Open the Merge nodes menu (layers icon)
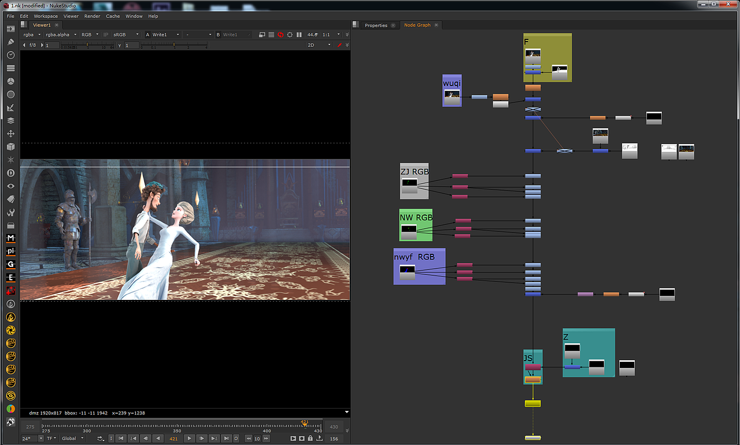 pyautogui.click(x=10, y=121)
